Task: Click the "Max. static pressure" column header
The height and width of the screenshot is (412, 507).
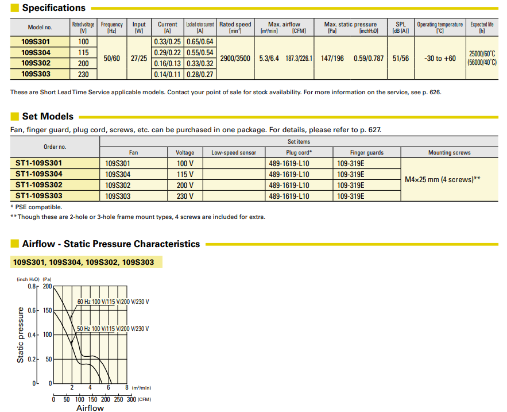Action: click(350, 28)
